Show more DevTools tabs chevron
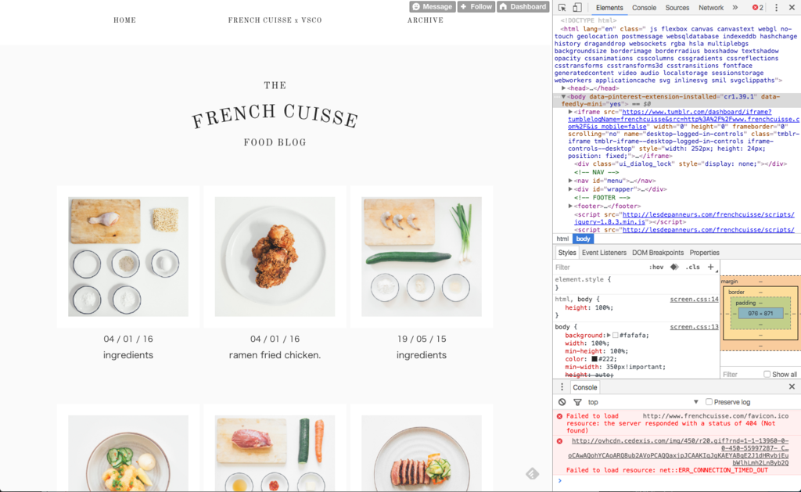Image resolution: width=801 pixels, height=492 pixels. coord(735,8)
